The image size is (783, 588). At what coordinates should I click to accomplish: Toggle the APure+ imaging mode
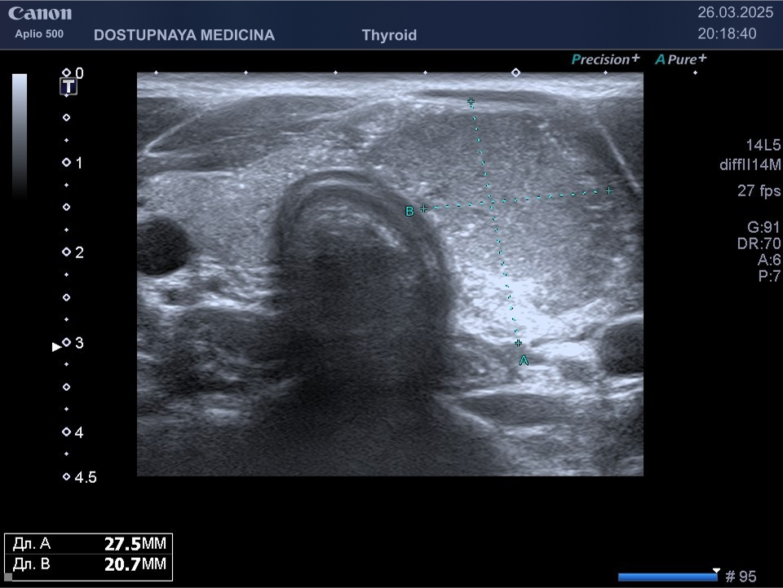pyautogui.click(x=681, y=59)
